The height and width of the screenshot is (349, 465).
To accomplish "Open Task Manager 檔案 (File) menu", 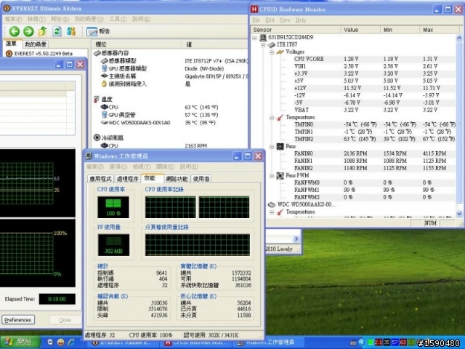I will (x=95, y=167).
